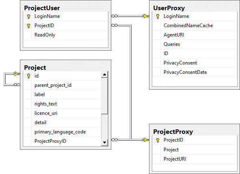Select relationship key endpoint at UserProxy table
The image size is (240, 174).
146,16
